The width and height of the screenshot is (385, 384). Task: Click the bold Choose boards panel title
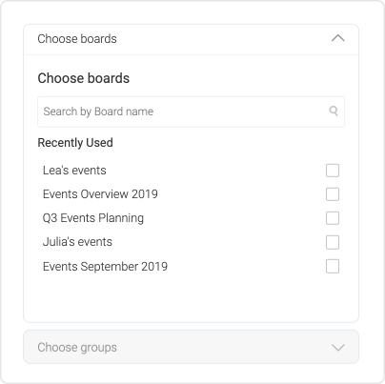(84, 78)
